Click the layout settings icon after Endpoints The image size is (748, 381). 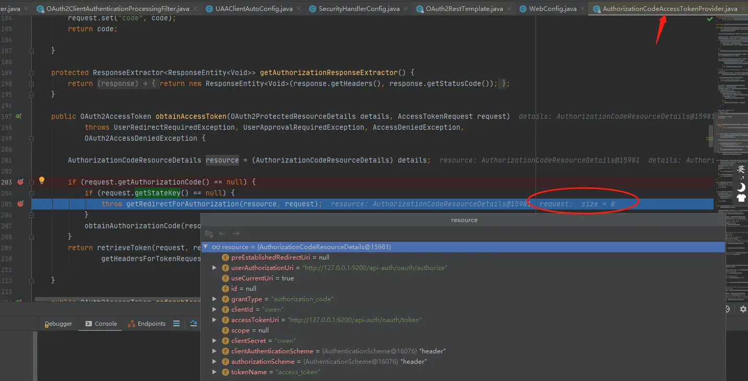pos(176,324)
